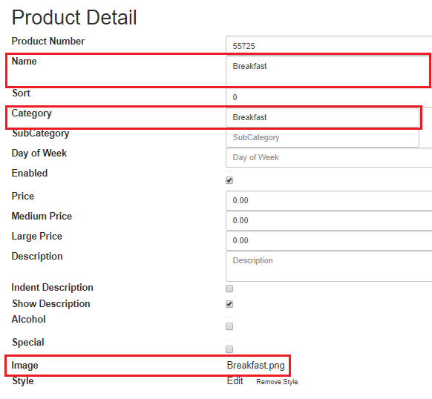Click the Image row label
Image resolution: width=432 pixels, height=399 pixels.
24,366
